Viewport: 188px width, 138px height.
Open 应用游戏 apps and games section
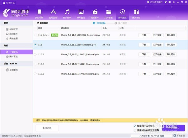[53, 14]
